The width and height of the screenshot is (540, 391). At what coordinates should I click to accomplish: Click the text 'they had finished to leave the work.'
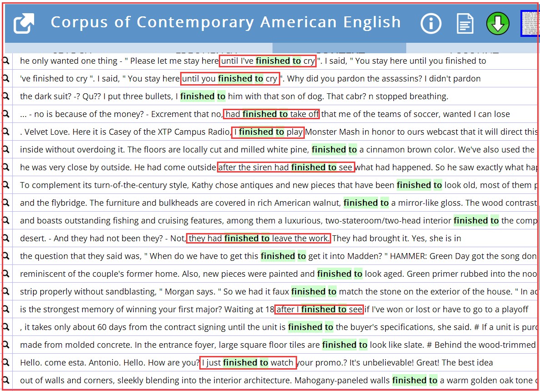259,239
